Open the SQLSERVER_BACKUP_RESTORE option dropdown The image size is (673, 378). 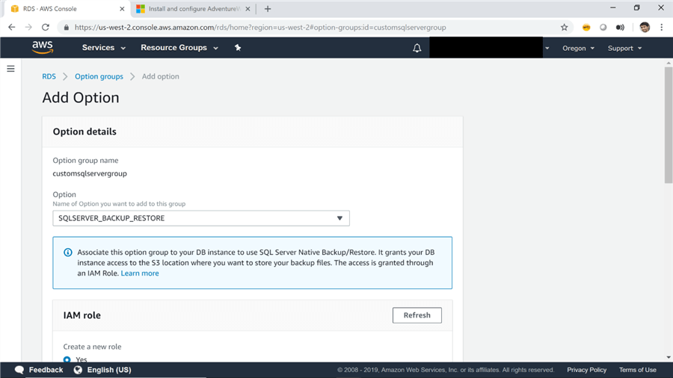(201, 218)
